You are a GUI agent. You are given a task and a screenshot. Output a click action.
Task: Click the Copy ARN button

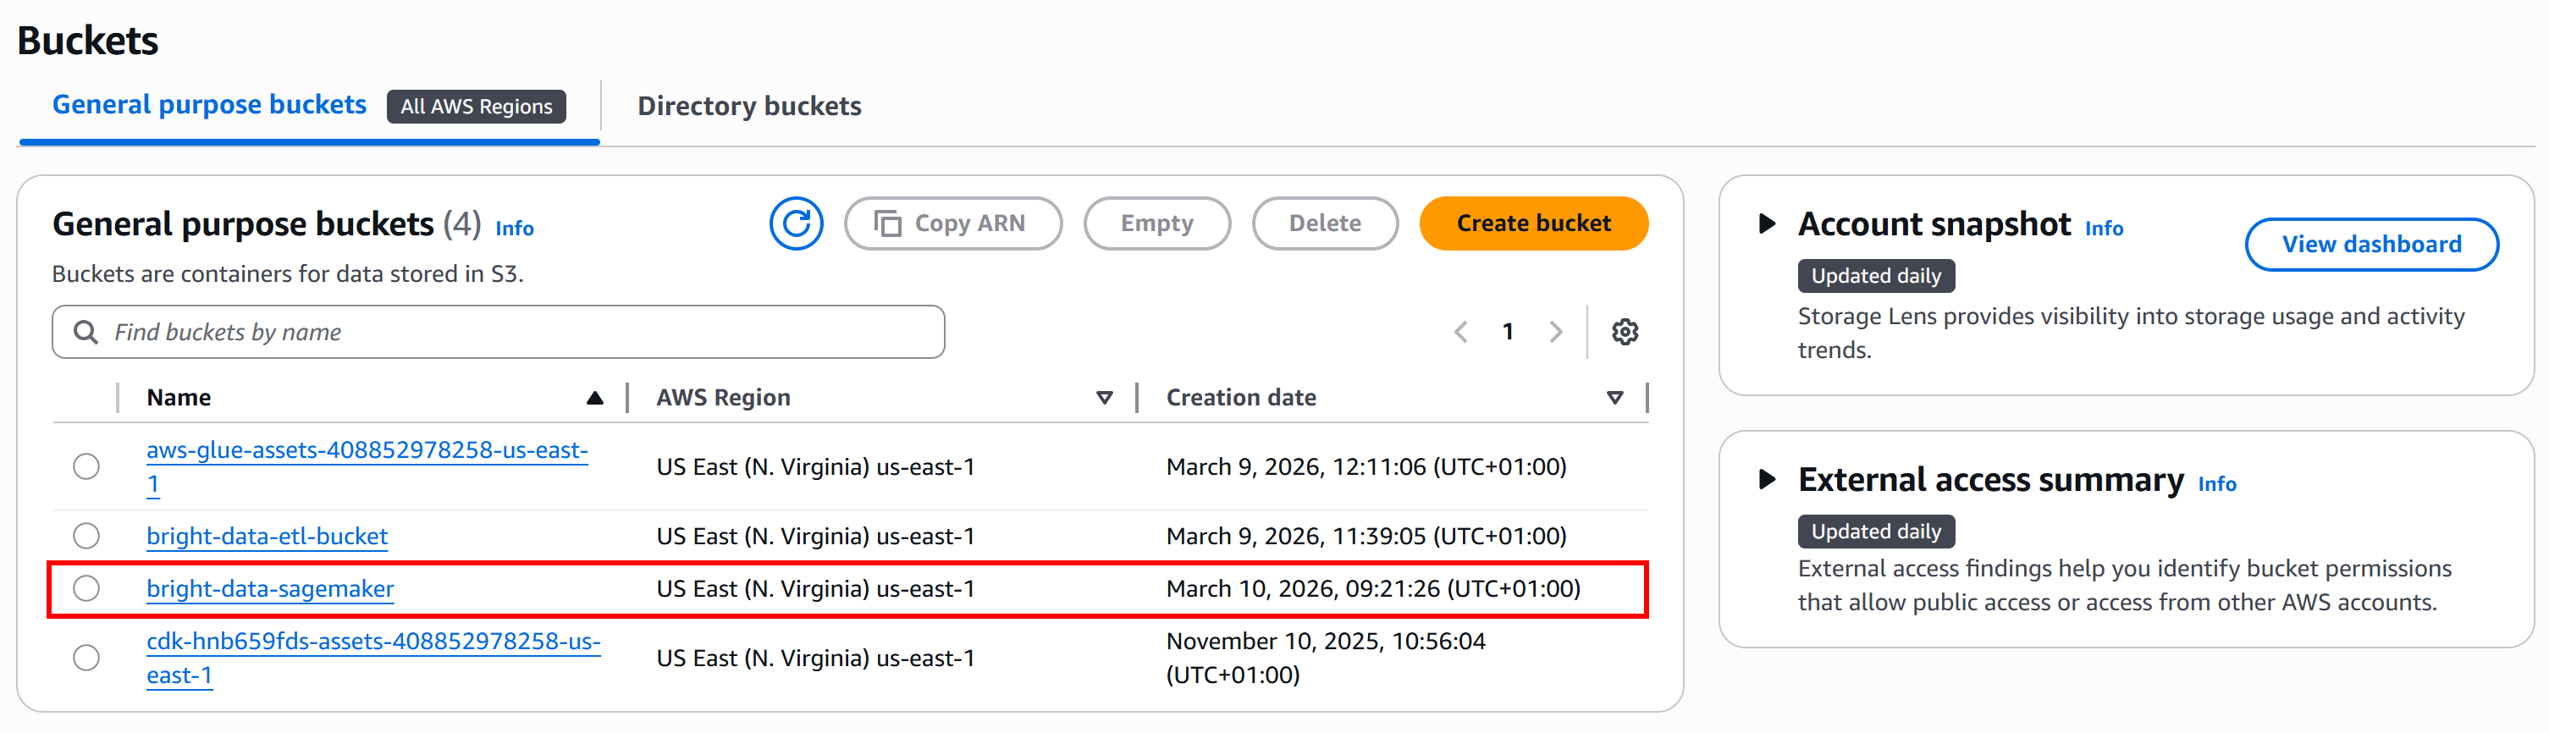click(953, 223)
